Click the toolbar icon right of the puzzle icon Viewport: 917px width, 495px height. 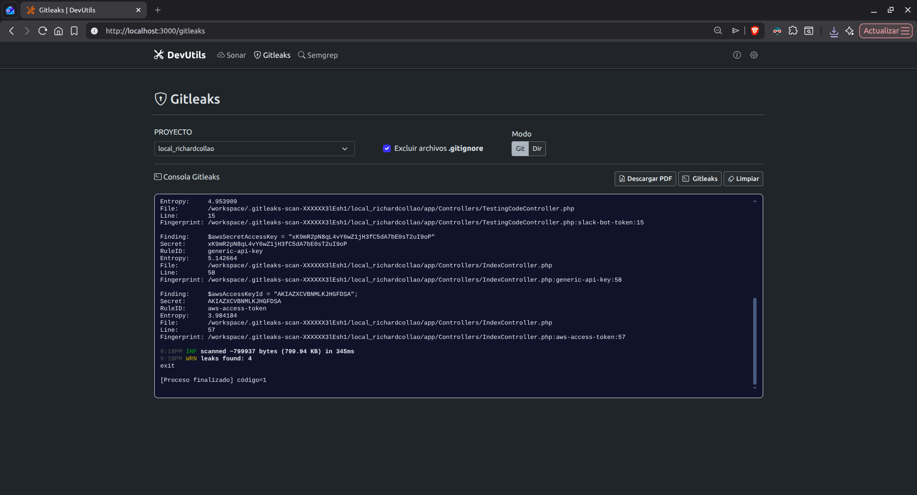point(809,31)
